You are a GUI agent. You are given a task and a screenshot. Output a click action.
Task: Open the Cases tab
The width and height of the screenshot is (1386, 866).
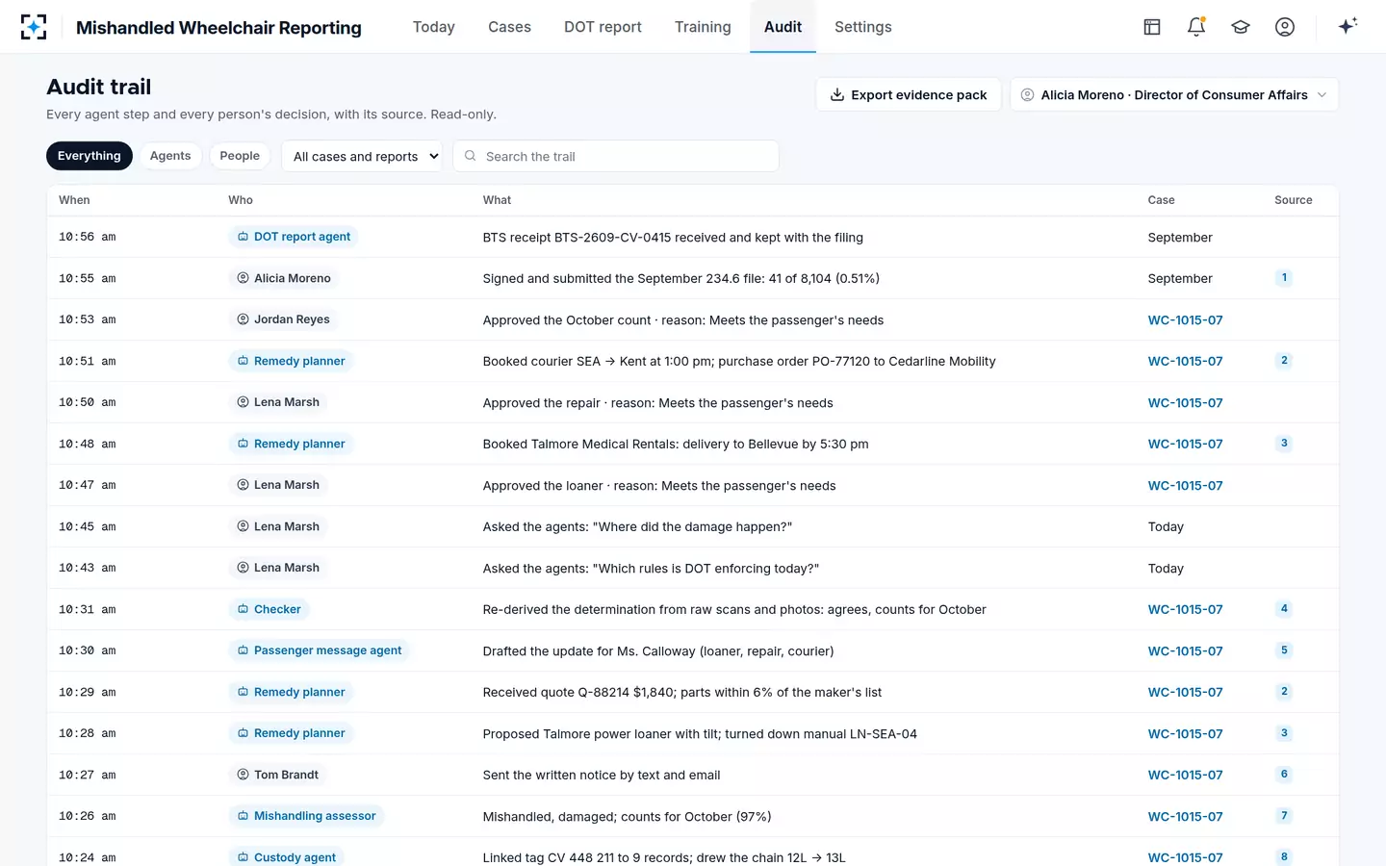click(x=510, y=27)
